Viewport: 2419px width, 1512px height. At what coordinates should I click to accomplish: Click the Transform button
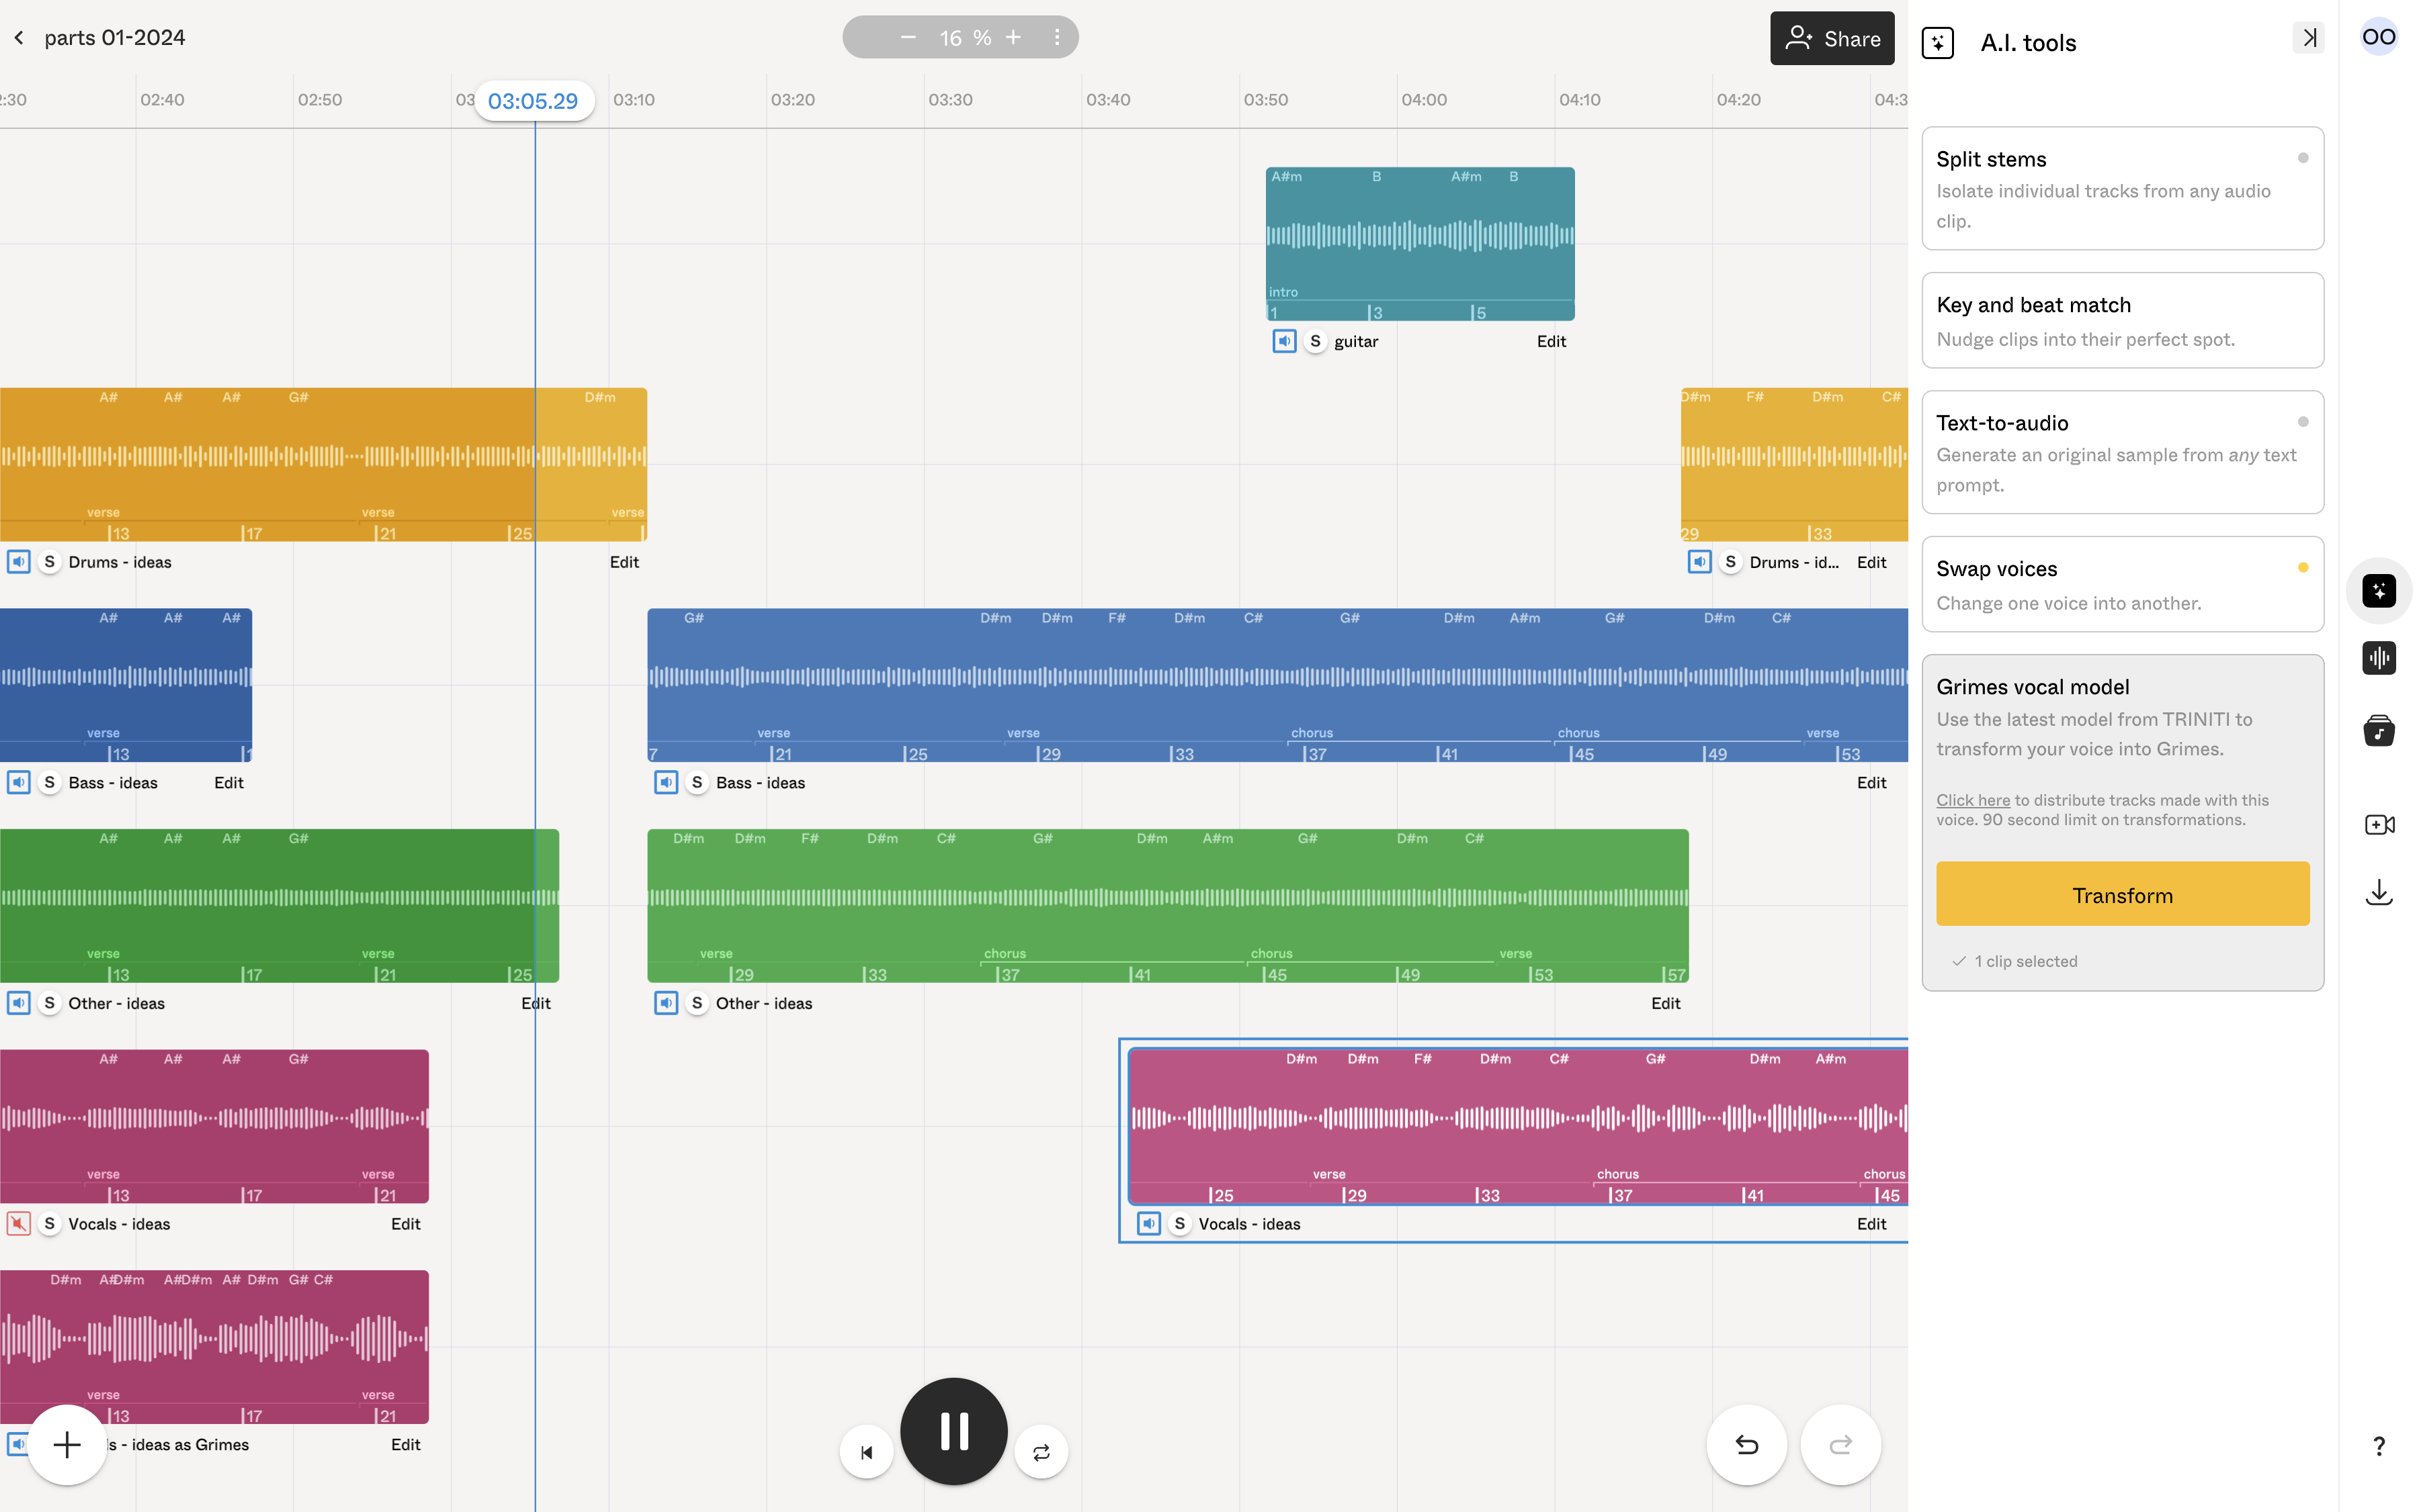[2123, 893]
